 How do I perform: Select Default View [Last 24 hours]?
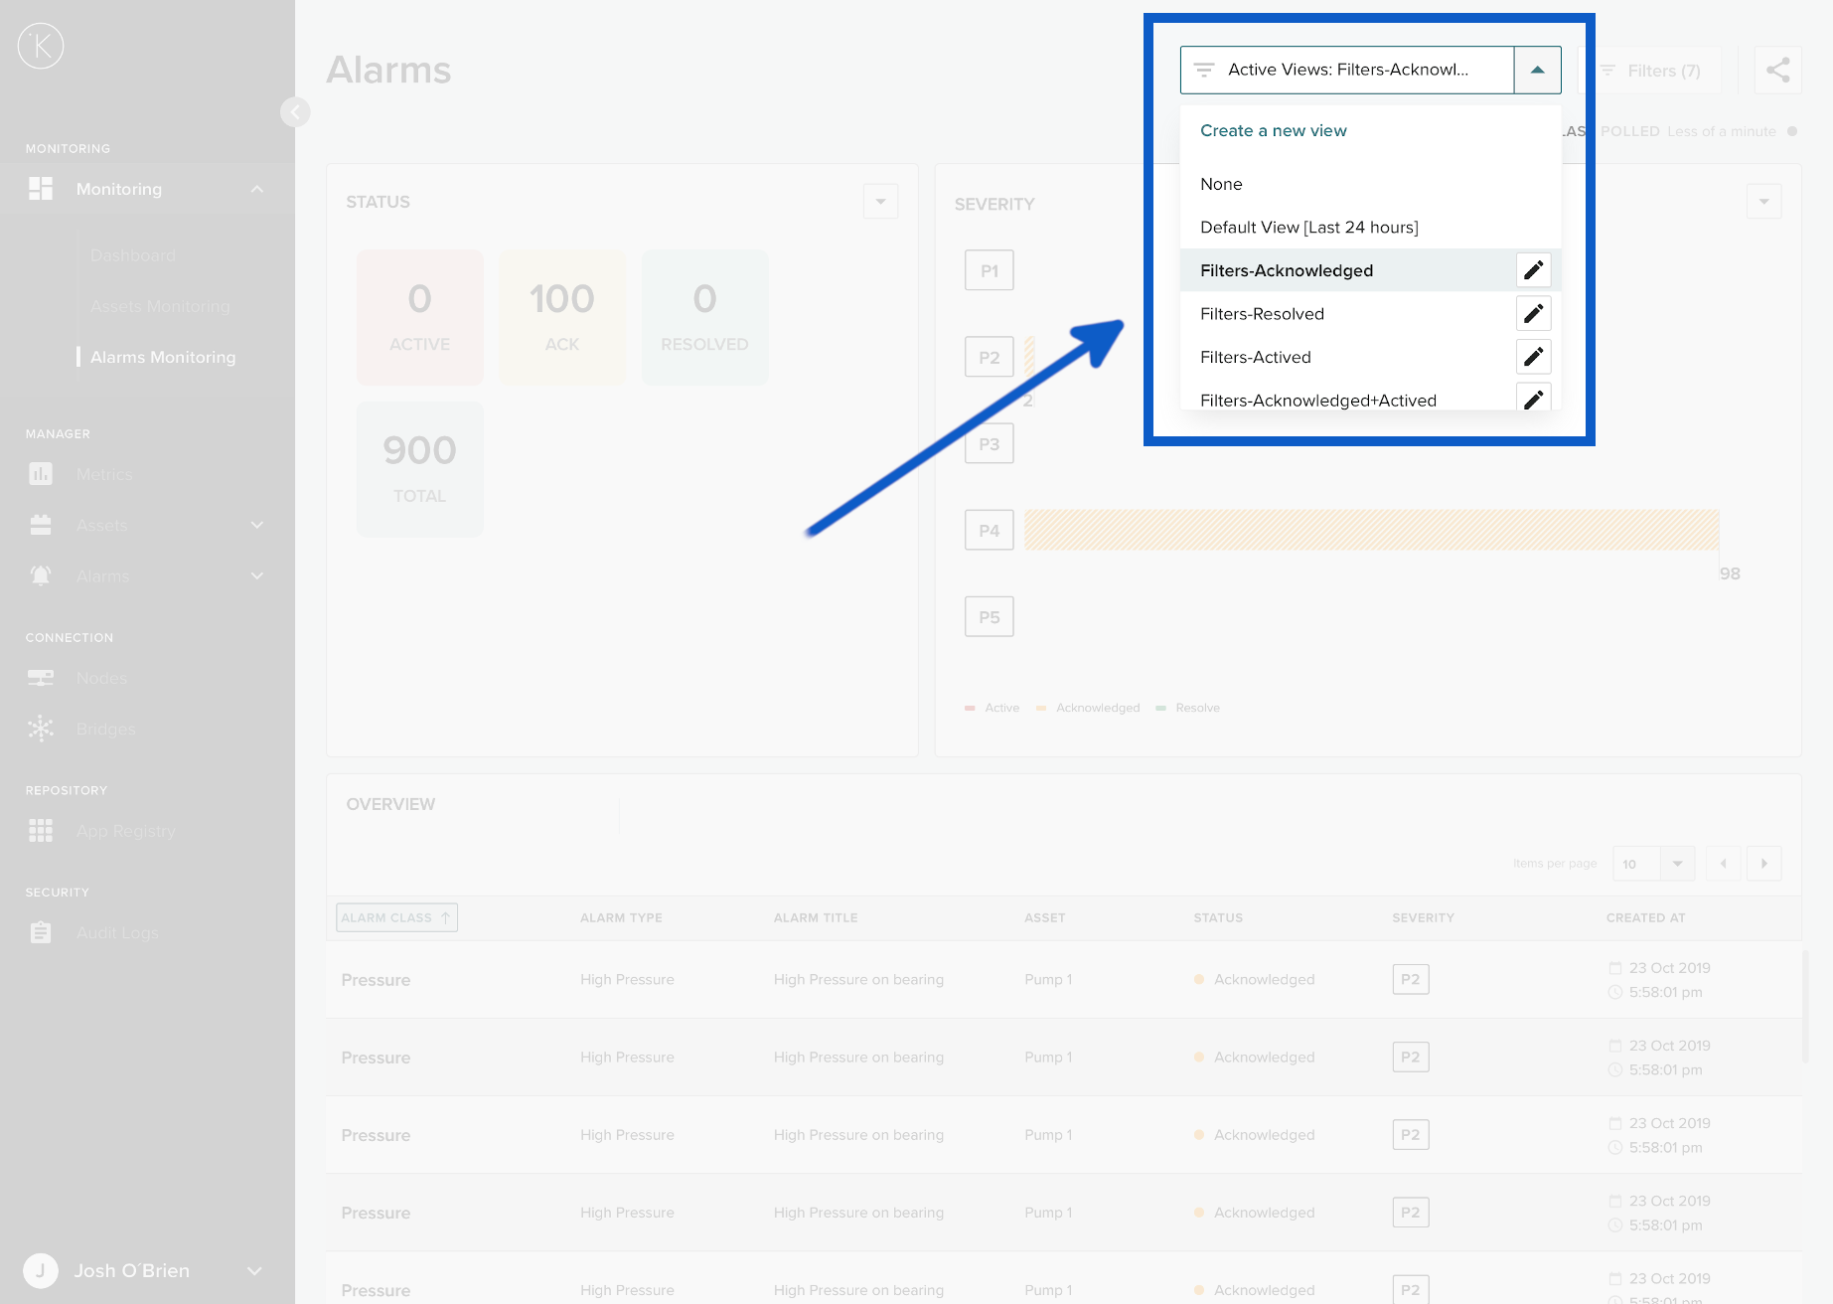[x=1308, y=228]
